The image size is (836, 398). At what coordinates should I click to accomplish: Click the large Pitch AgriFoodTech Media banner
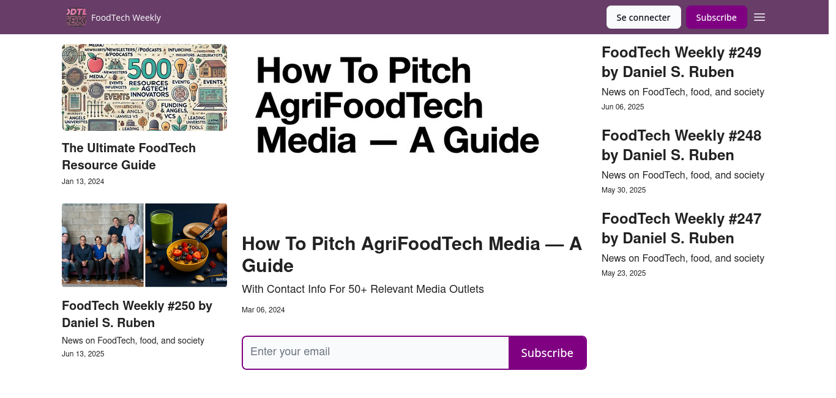(x=398, y=105)
